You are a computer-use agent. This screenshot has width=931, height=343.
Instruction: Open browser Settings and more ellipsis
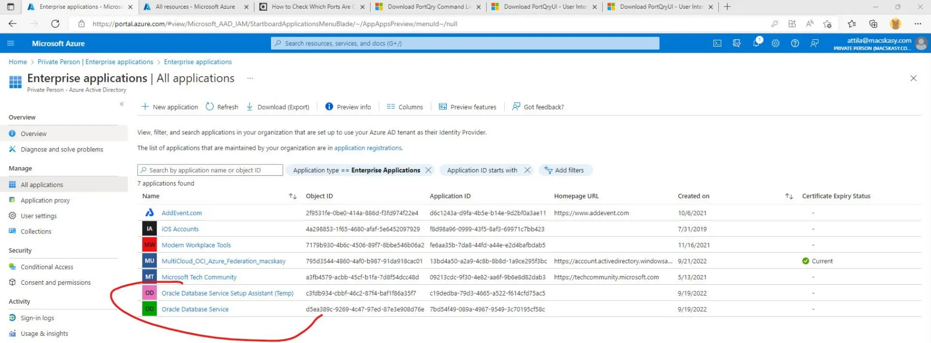coord(918,24)
